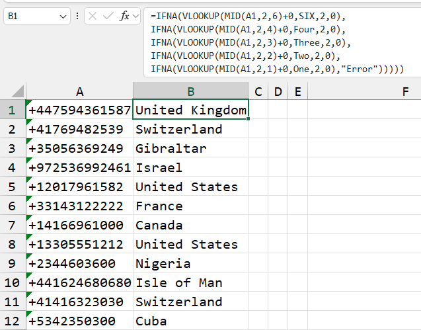Select column B header

coord(190,91)
